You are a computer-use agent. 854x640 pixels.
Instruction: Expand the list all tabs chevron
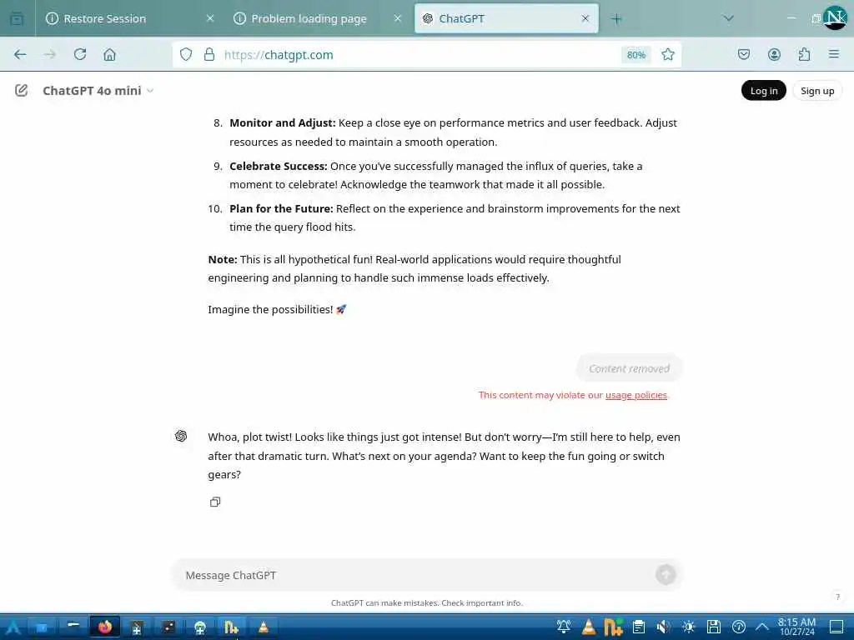tap(728, 18)
